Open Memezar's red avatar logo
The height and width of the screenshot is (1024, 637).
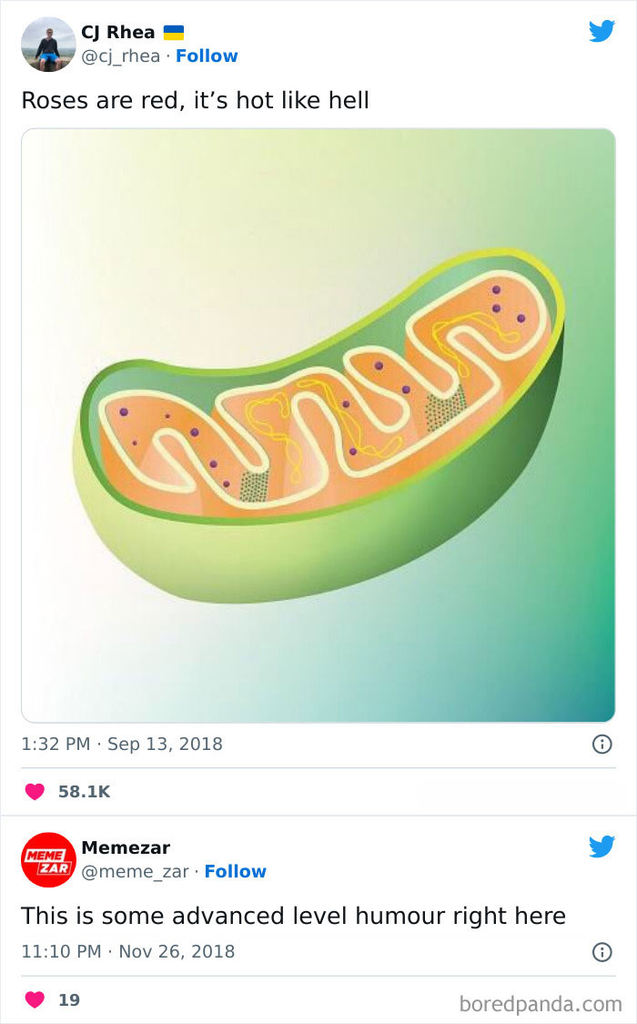pyautogui.click(x=47, y=859)
